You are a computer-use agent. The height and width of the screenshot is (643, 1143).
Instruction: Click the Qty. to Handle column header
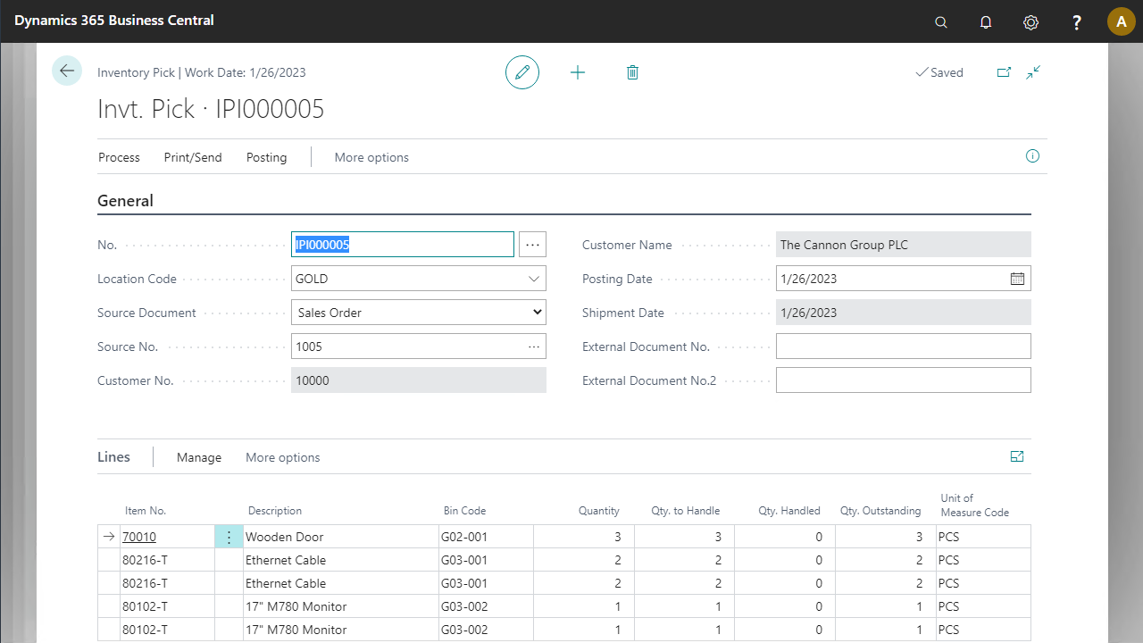[x=685, y=511]
